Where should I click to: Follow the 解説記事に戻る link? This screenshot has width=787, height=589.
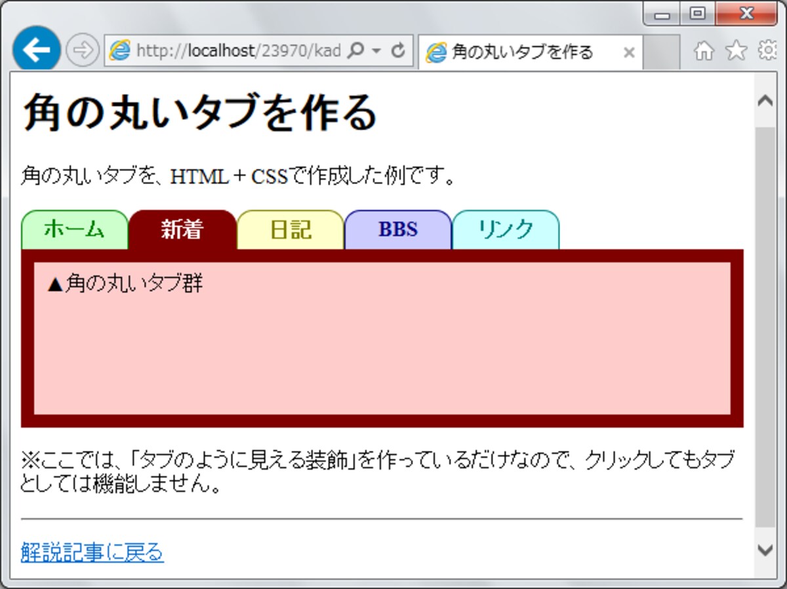[x=92, y=552]
